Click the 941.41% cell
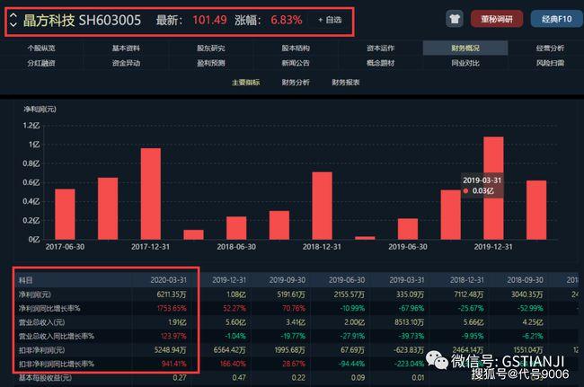This screenshot has width=584, height=387. tap(174, 364)
